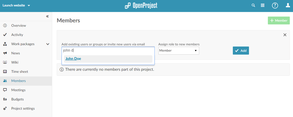Select John Doe from suggestions

point(108,59)
